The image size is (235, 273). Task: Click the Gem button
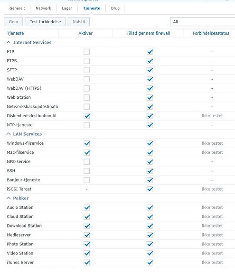[x=13, y=22]
